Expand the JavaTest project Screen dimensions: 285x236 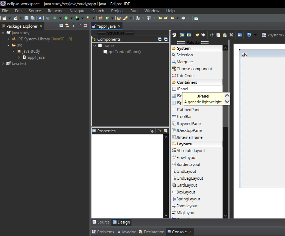(x=3, y=64)
